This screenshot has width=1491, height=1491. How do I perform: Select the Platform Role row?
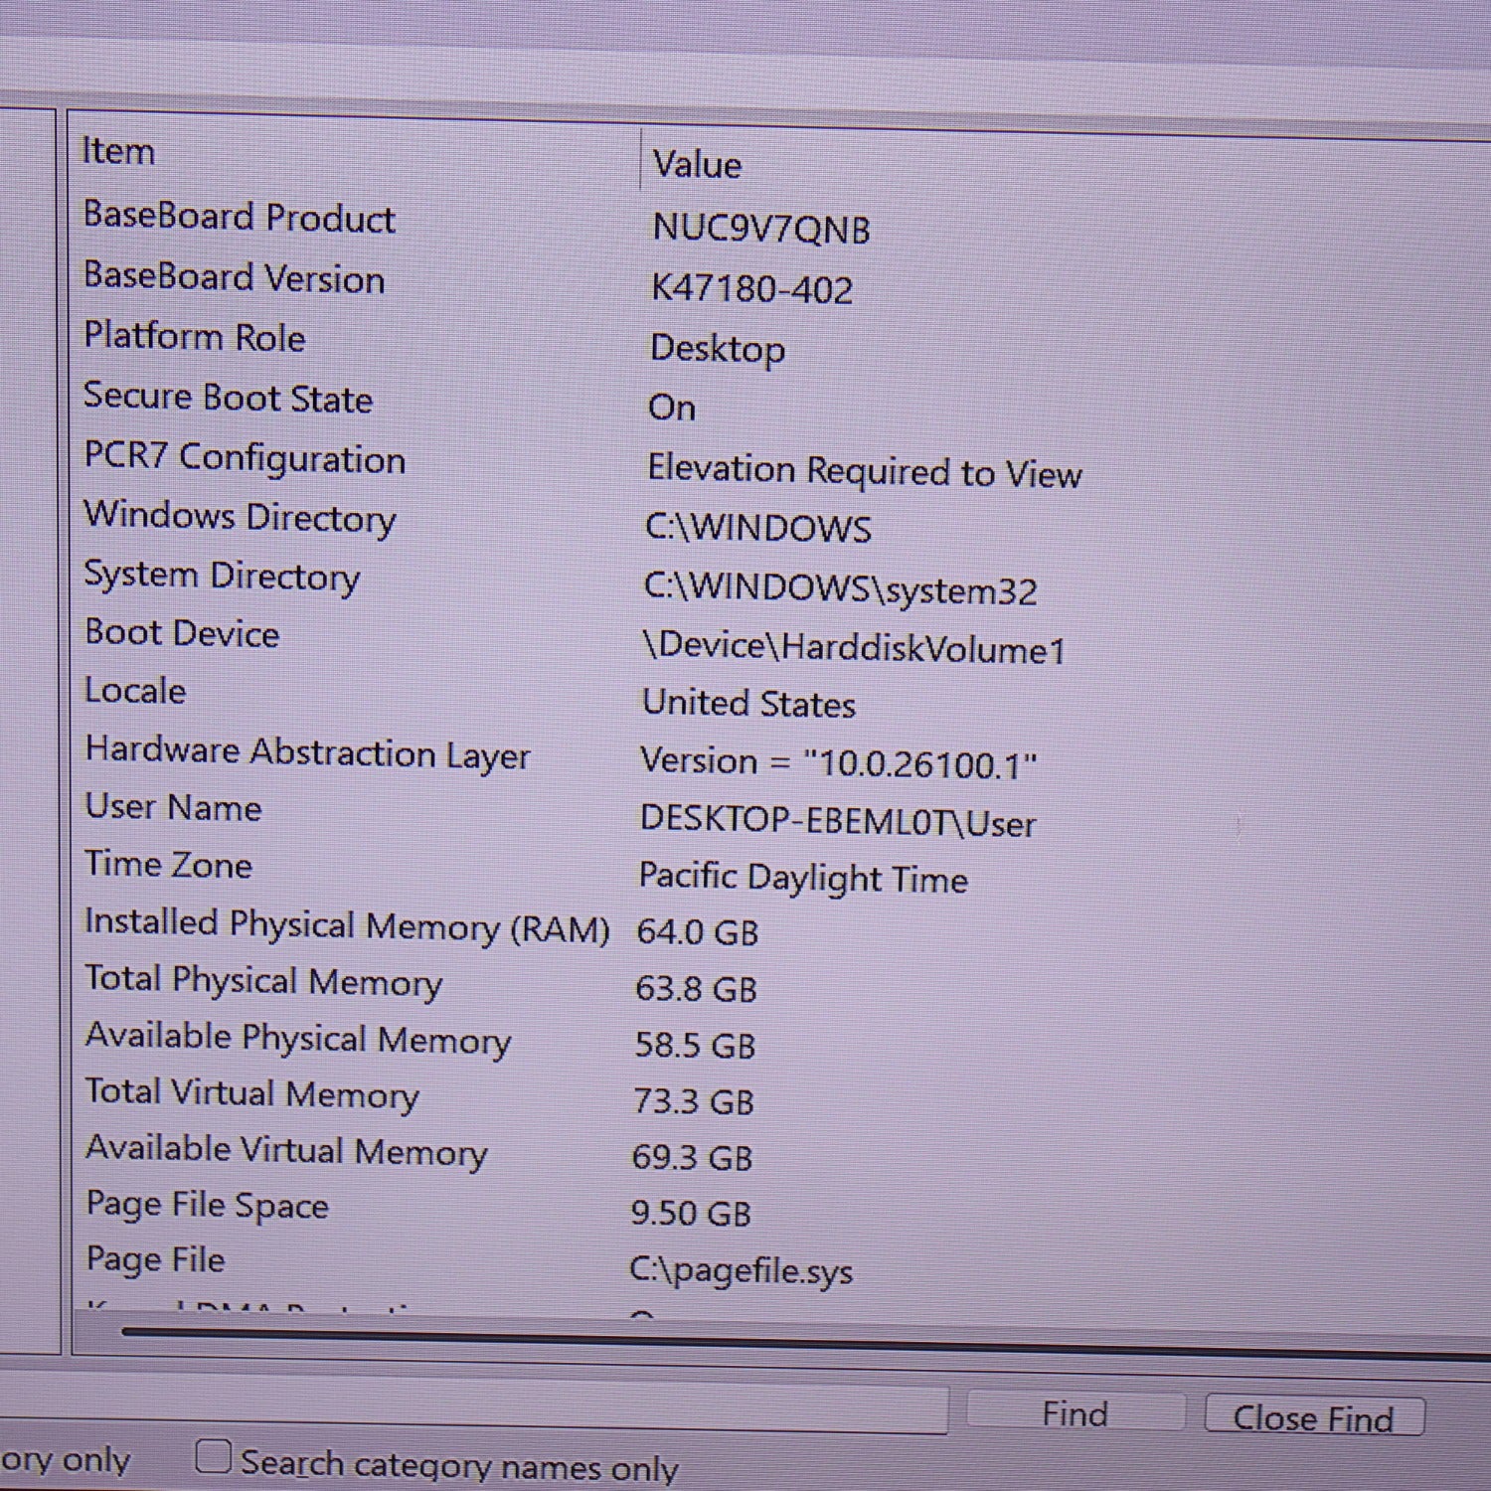coord(195,337)
